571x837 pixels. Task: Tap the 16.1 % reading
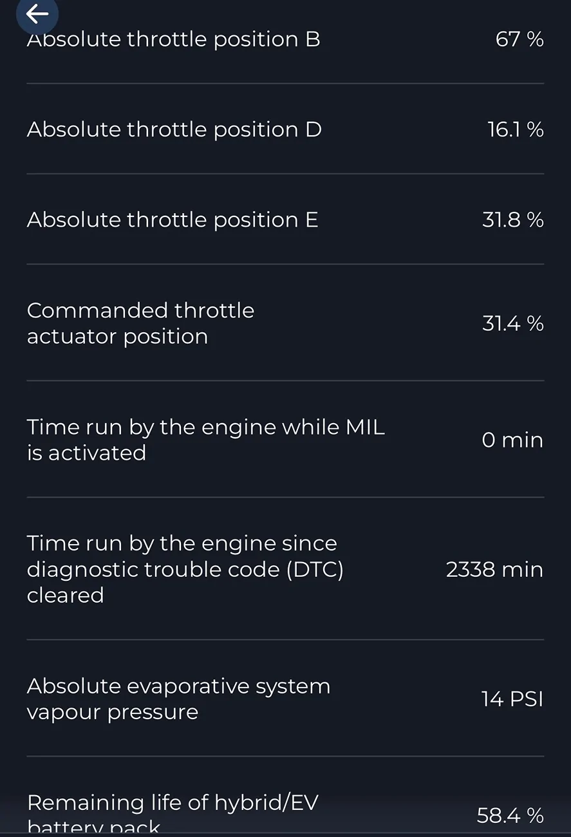(x=515, y=130)
